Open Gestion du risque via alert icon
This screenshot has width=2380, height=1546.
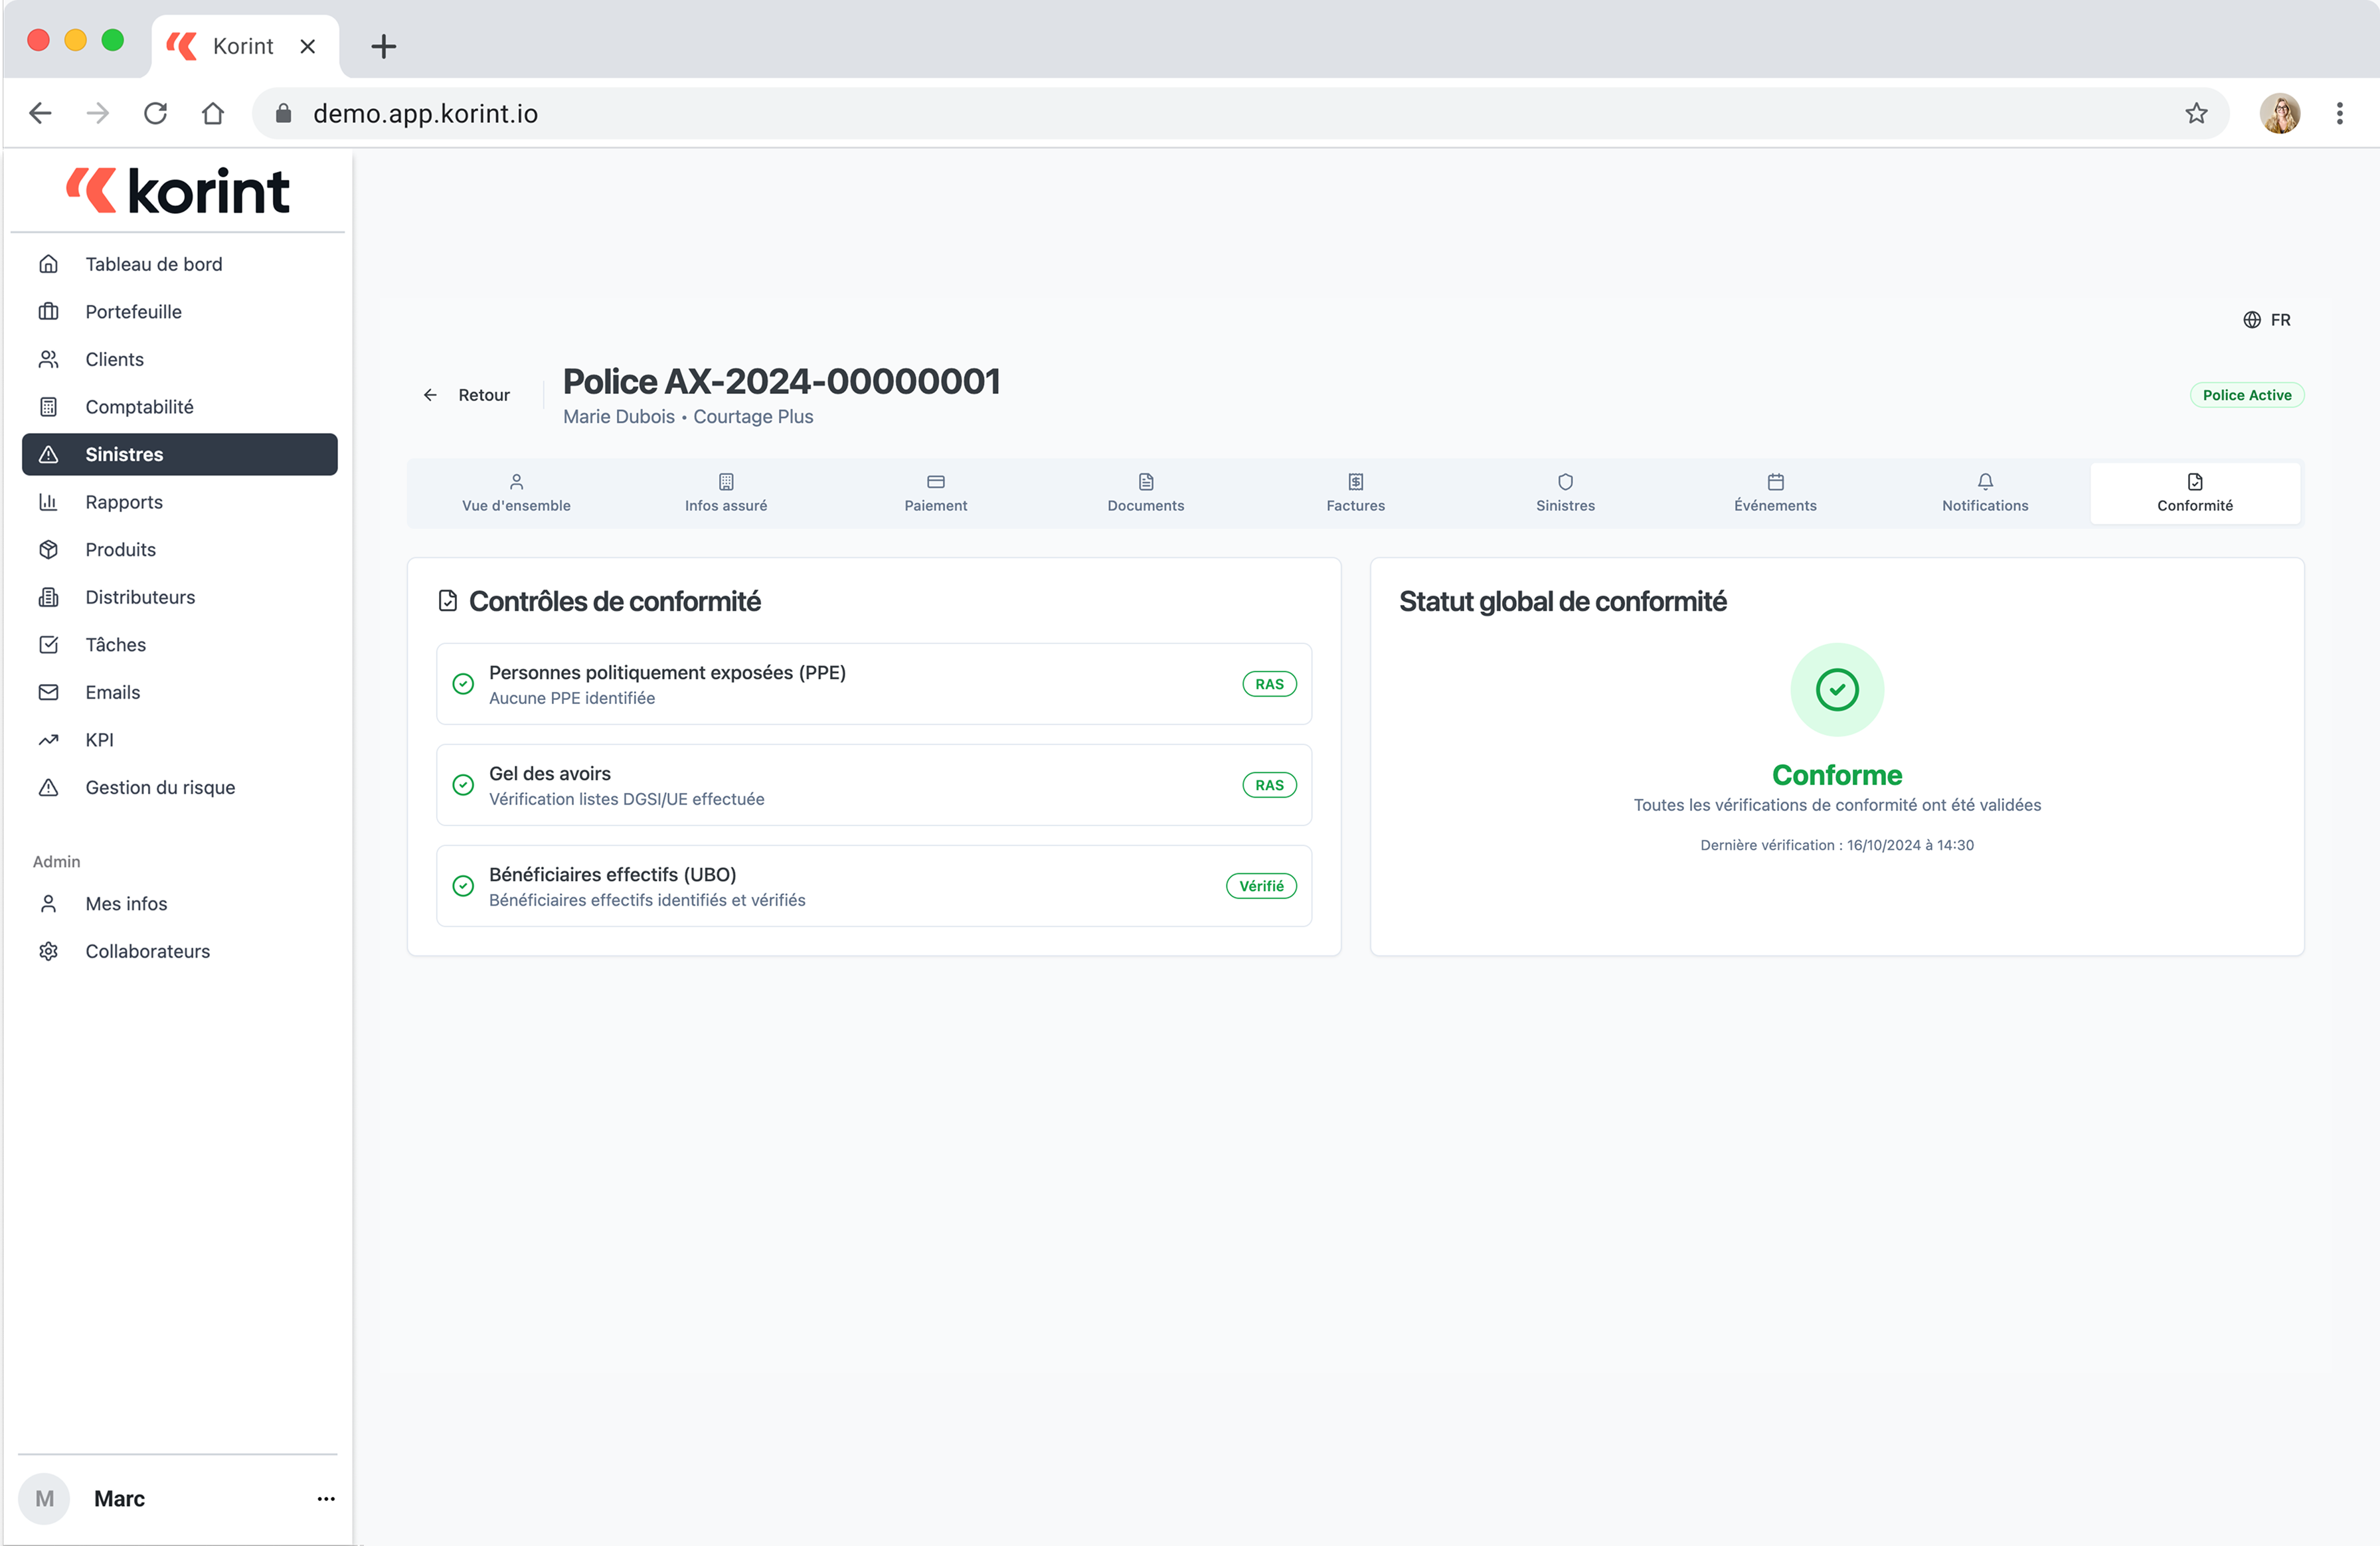click(x=50, y=787)
